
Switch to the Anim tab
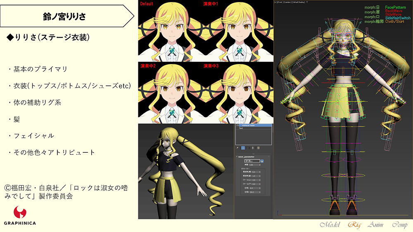(x=377, y=225)
